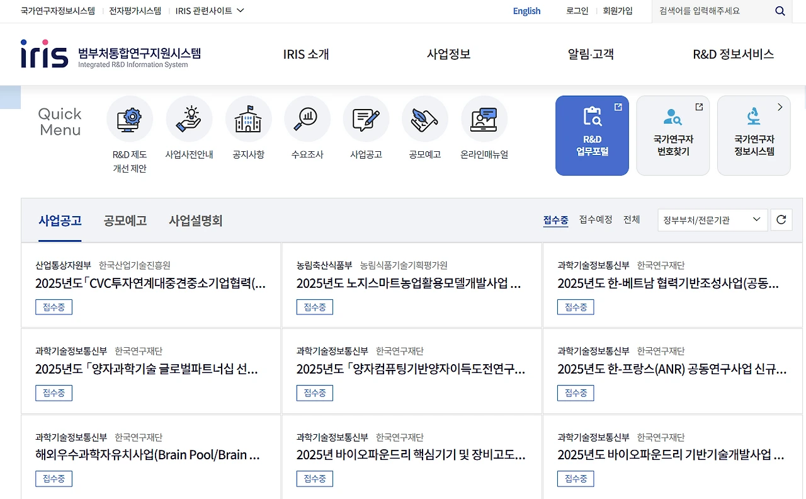Screen dimensions: 806x499
Task: Open the IRIS 소개 menu
Action: (x=306, y=54)
